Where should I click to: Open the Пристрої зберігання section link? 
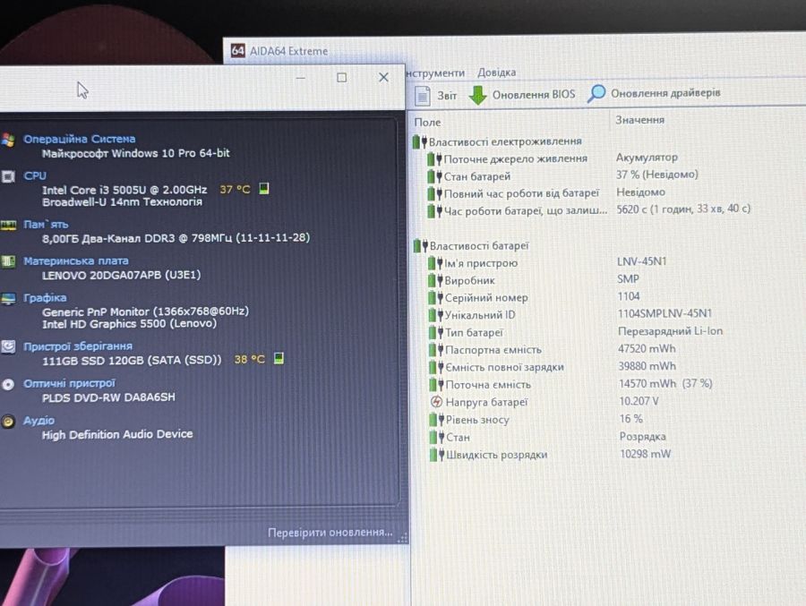[78, 346]
